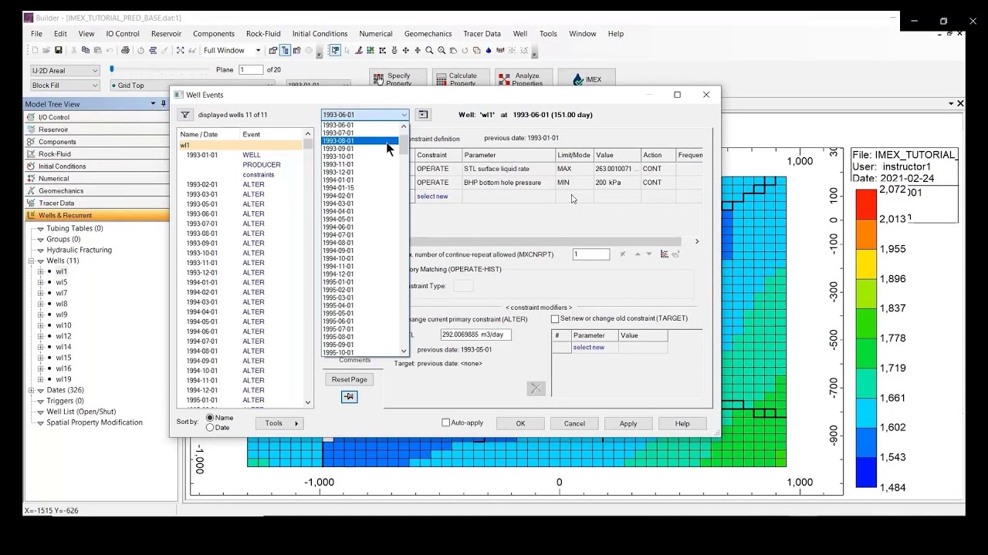The width and height of the screenshot is (988, 555).
Task: Click the red delete X icon by MXCNRPT
Action: point(623,254)
